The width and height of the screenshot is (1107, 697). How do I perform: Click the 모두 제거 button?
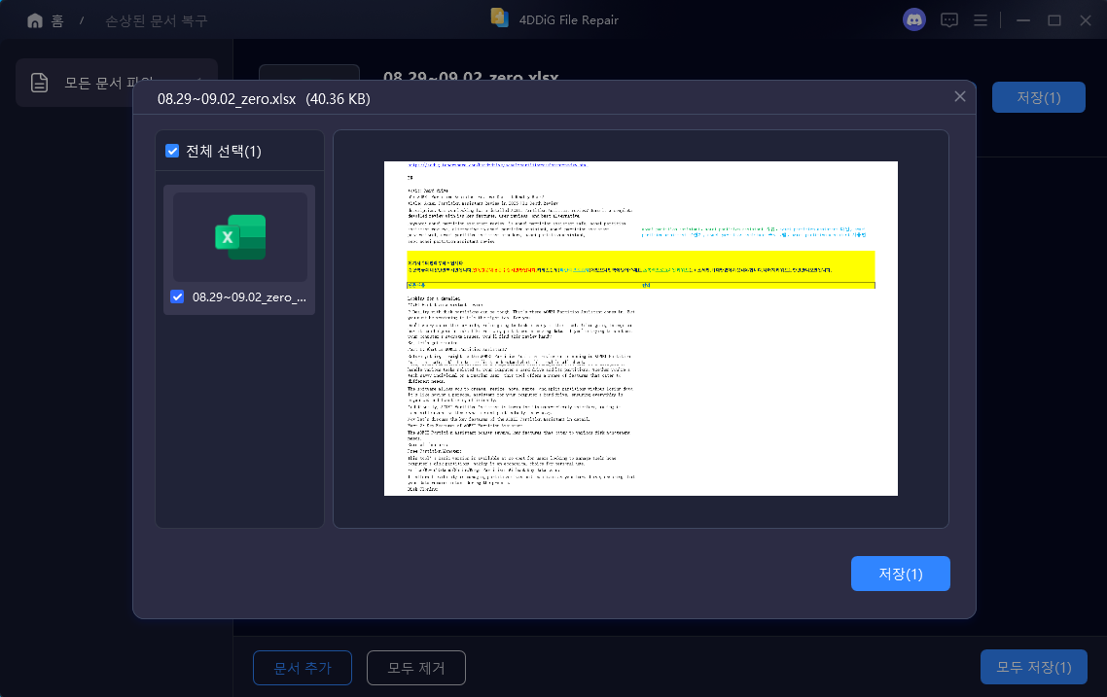click(x=415, y=668)
